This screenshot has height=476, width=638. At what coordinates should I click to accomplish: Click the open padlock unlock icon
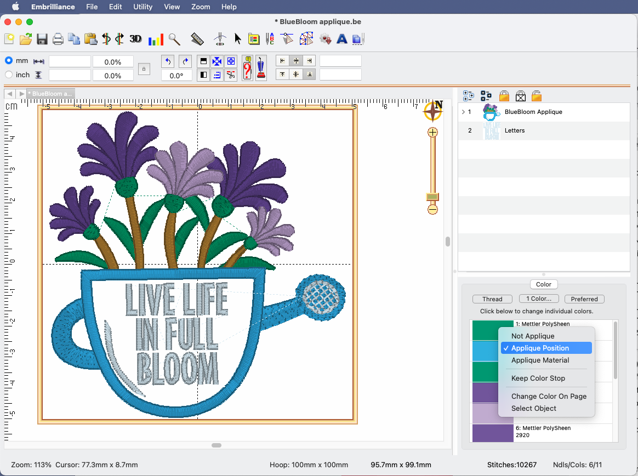(537, 96)
